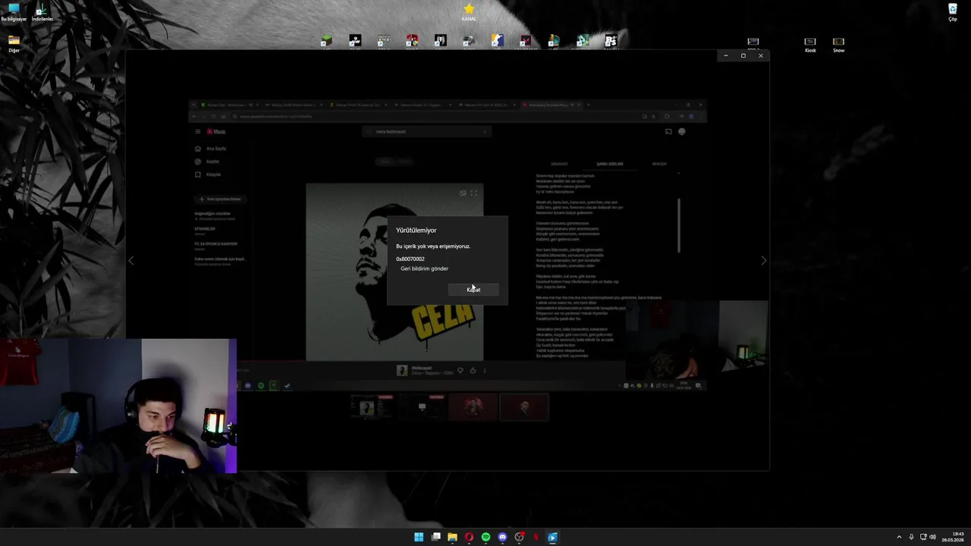Open the volume control in the system tray

pyautogui.click(x=932, y=537)
